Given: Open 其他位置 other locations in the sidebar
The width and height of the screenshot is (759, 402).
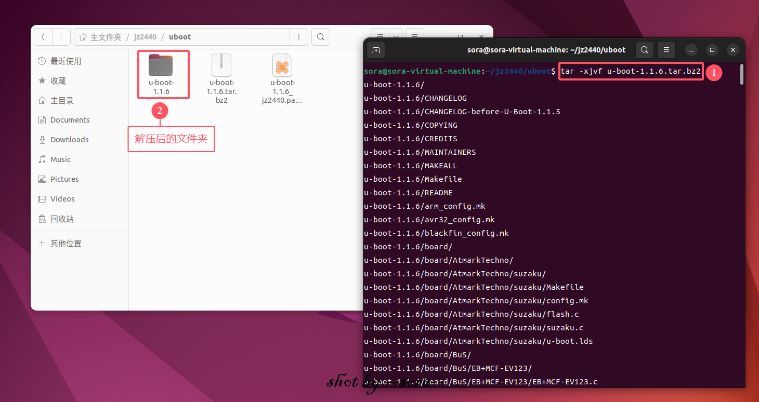Looking at the screenshot, I should [80, 243].
